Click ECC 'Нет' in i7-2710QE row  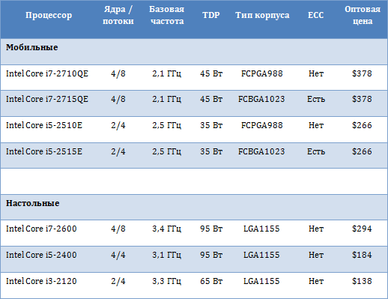(x=316, y=73)
